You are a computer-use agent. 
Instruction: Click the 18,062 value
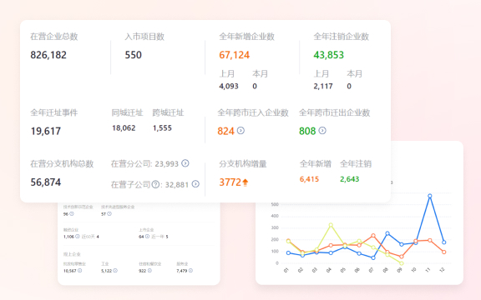click(124, 128)
